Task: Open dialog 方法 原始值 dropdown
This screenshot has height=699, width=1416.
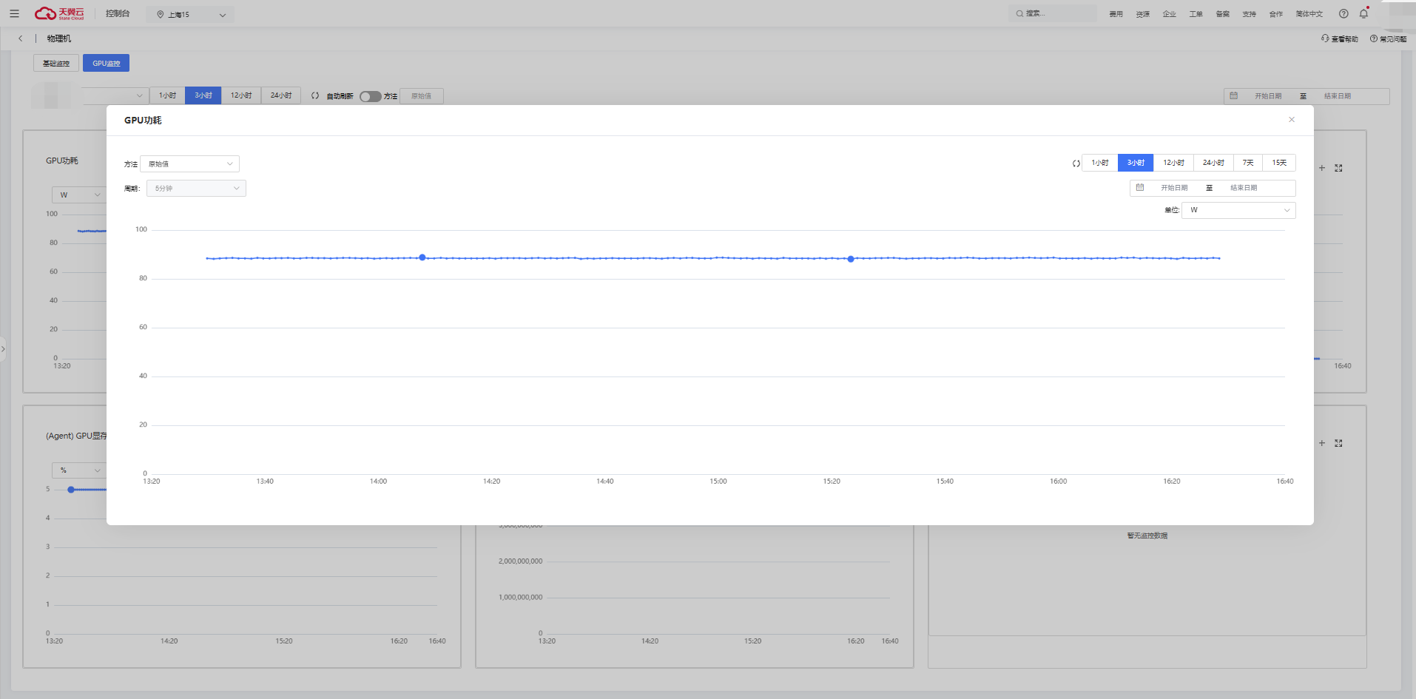Action: pyautogui.click(x=189, y=163)
